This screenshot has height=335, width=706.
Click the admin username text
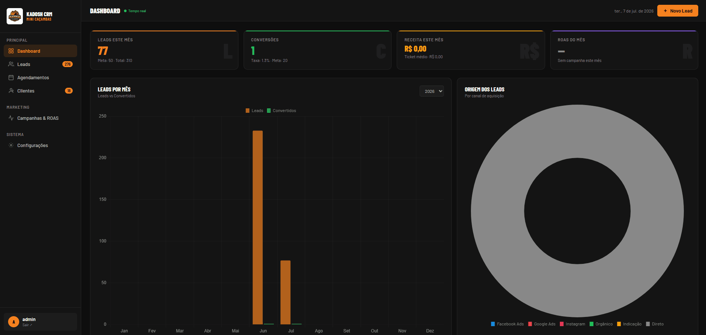tap(29, 319)
